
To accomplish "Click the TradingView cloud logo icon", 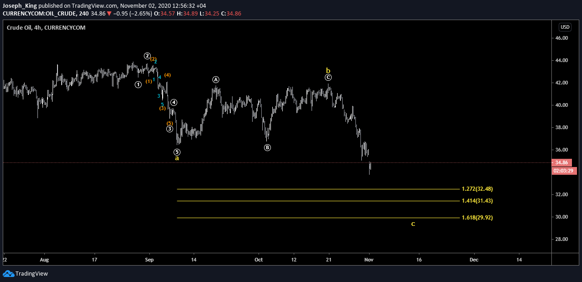I will click(x=8, y=274).
